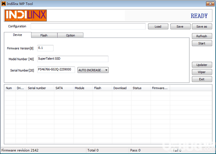Click the Download column header
Screen dimensions: 216x154
pos(122,88)
